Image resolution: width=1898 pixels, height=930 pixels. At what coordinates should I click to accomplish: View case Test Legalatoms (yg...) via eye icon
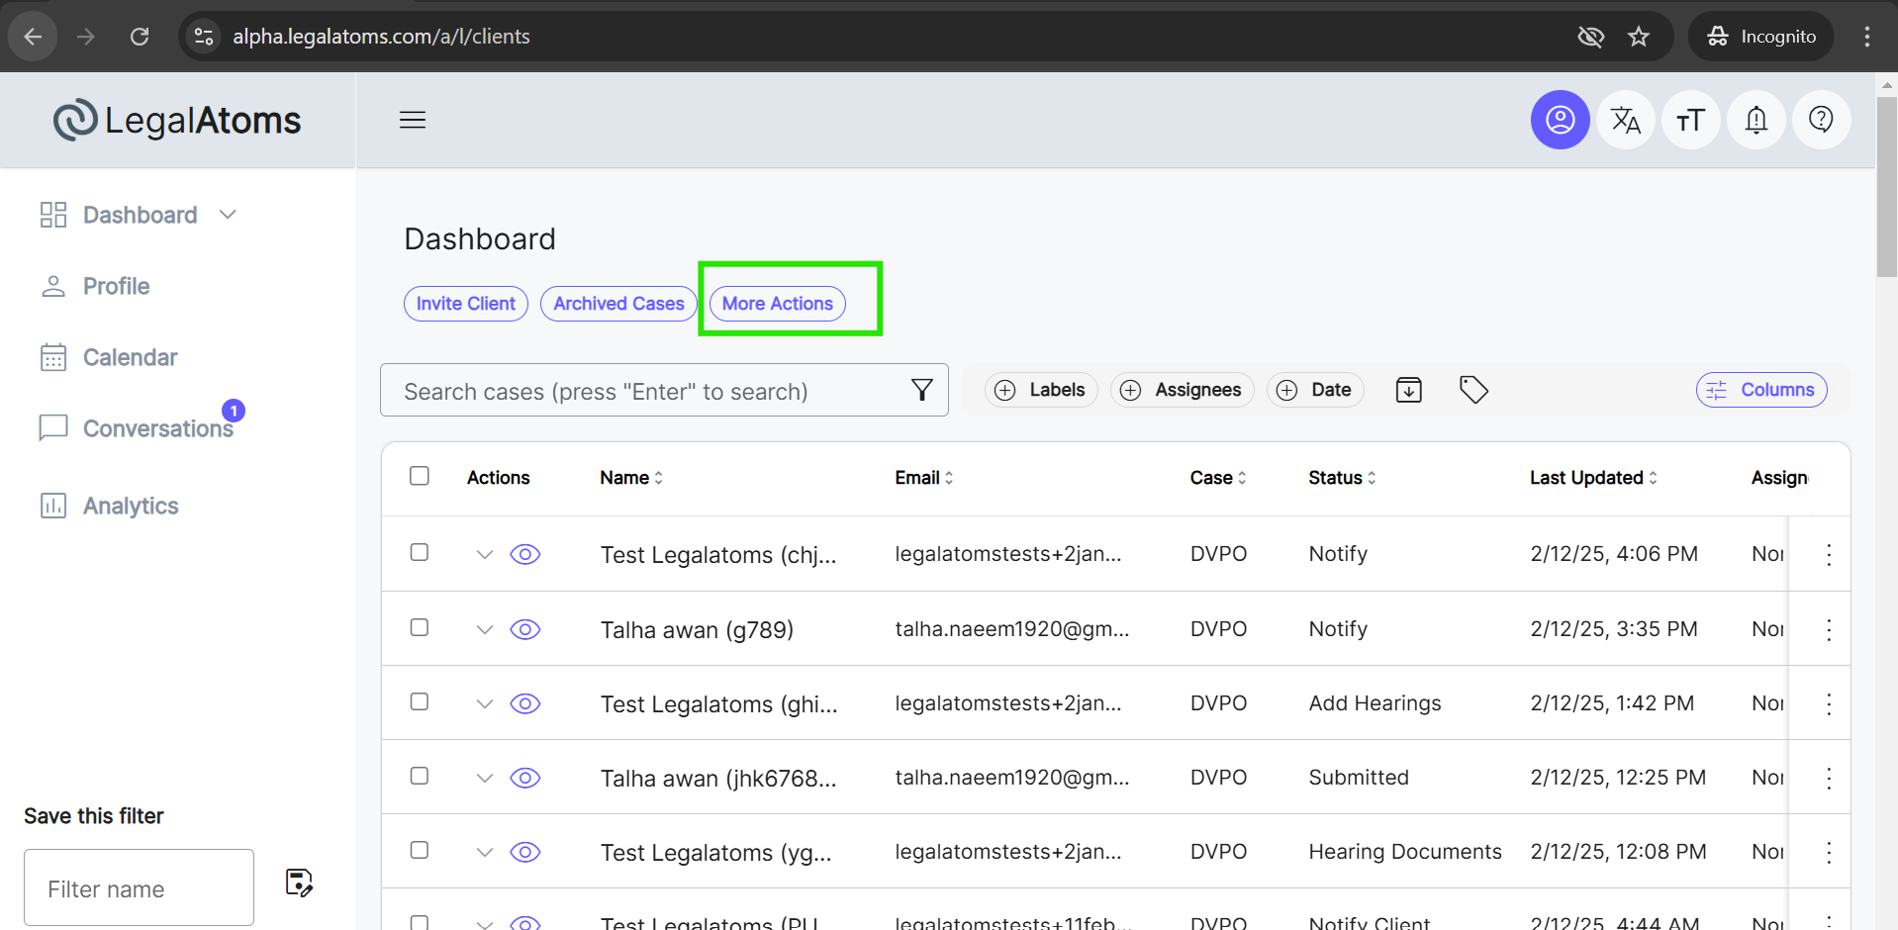click(x=525, y=852)
